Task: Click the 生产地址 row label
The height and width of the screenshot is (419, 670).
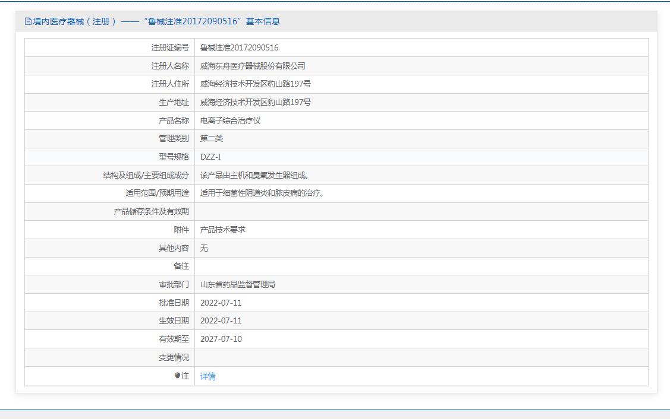Action: point(174,103)
